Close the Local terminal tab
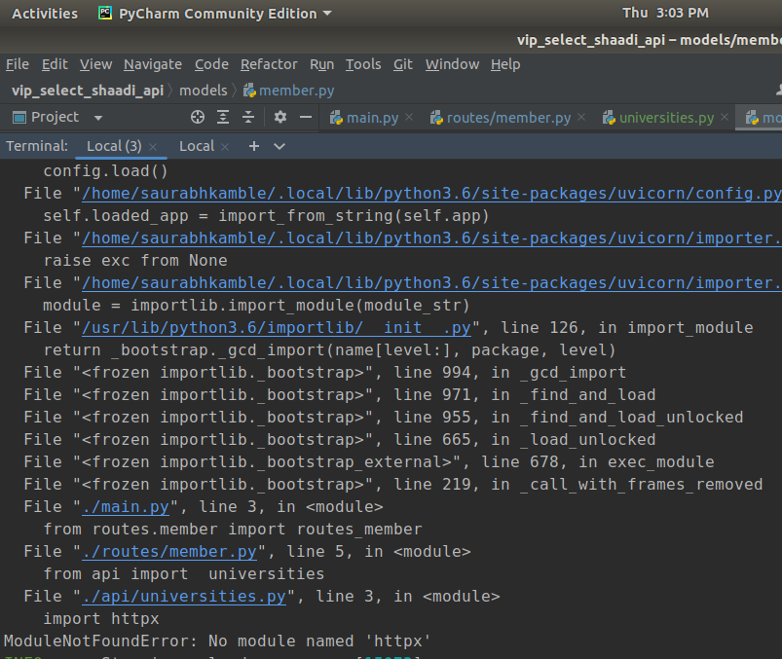The width and height of the screenshot is (782, 659). pyautogui.click(x=225, y=147)
